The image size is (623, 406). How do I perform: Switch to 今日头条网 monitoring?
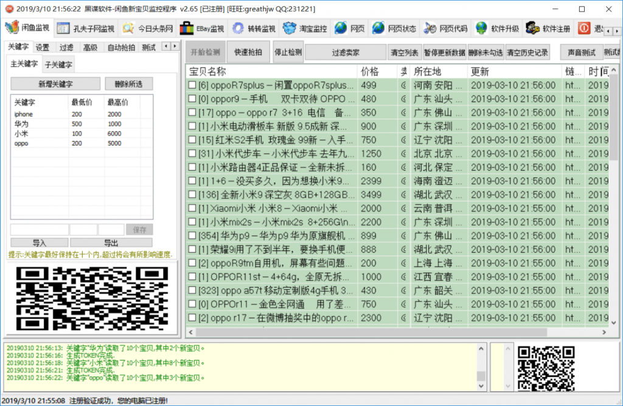click(x=128, y=29)
